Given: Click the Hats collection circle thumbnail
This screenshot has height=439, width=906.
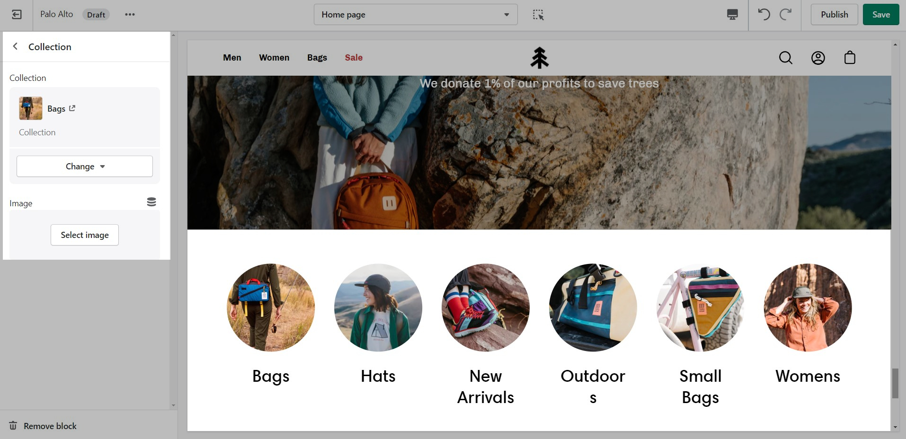Looking at the screenshot, I should (x=378, y=307).
